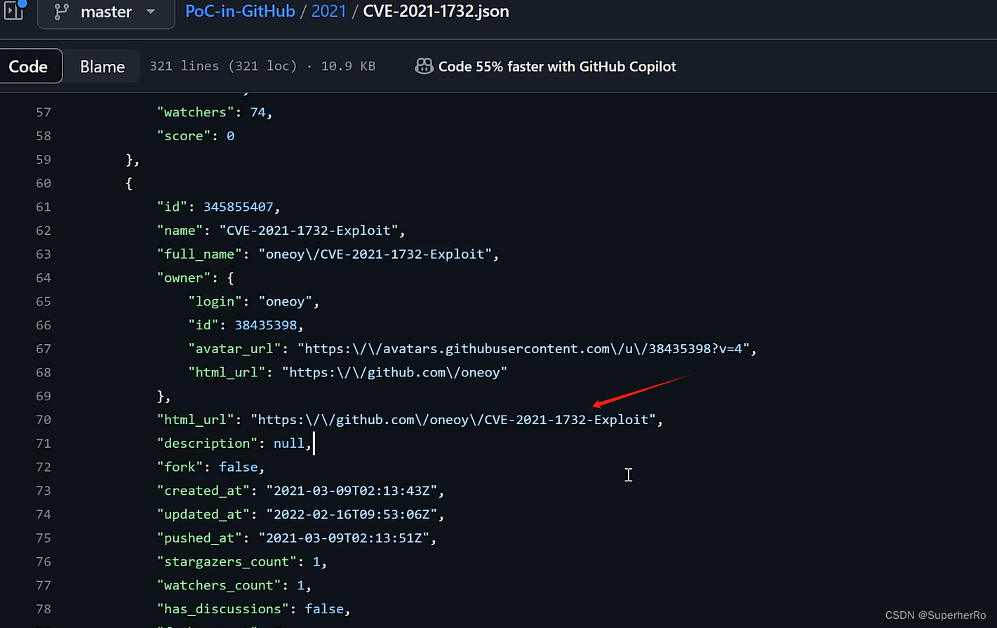997x628 pixels.
Task: Select line number 63
Action: point(44,254)
